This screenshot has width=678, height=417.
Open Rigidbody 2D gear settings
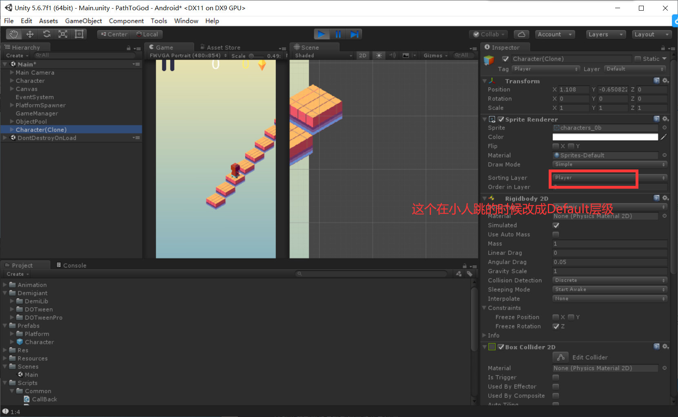click(665, 198)
